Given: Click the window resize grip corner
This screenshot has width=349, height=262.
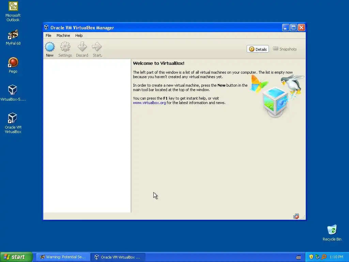Looking at the screenshot, I should [303, 217].
